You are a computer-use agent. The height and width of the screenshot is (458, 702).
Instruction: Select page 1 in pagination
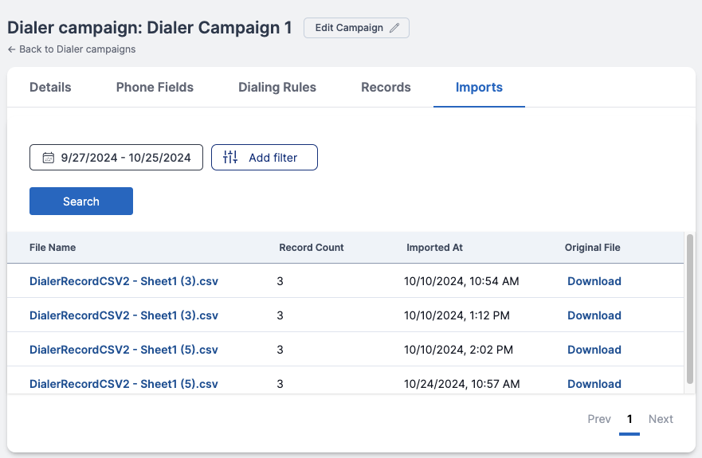[x=629, y=419]
